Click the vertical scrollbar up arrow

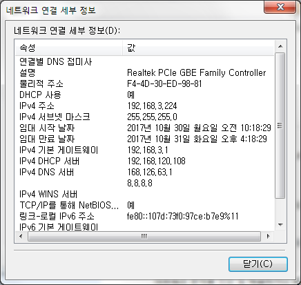(x=280, y=46)
